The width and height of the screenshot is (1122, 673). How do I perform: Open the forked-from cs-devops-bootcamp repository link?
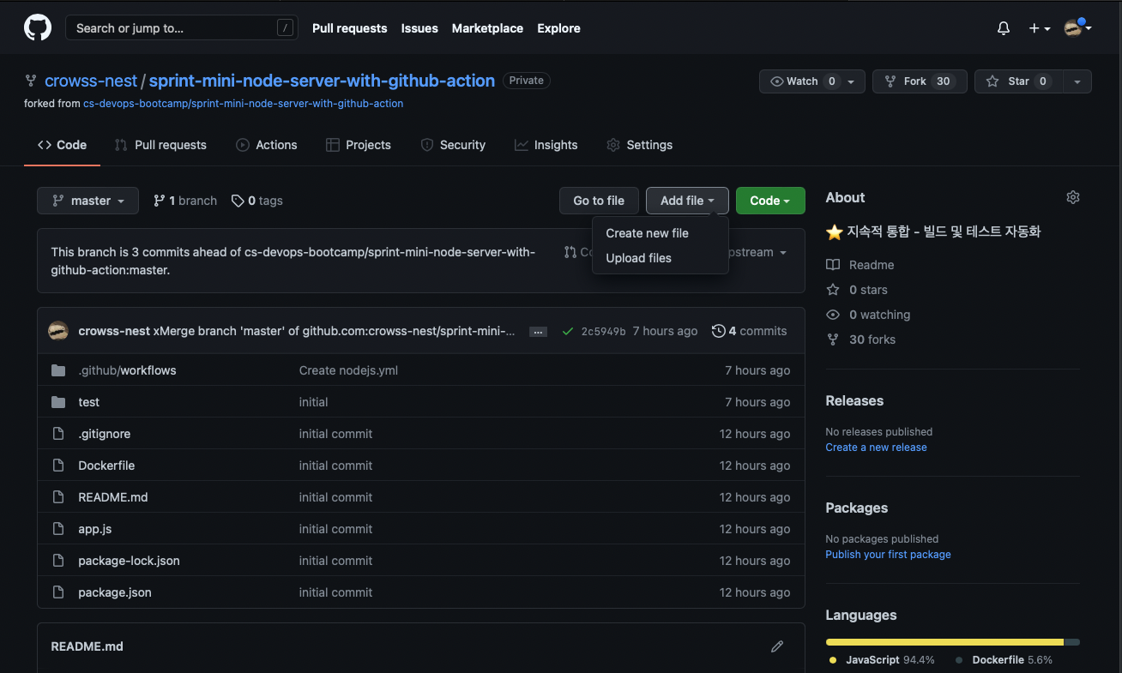coord(243,103)
